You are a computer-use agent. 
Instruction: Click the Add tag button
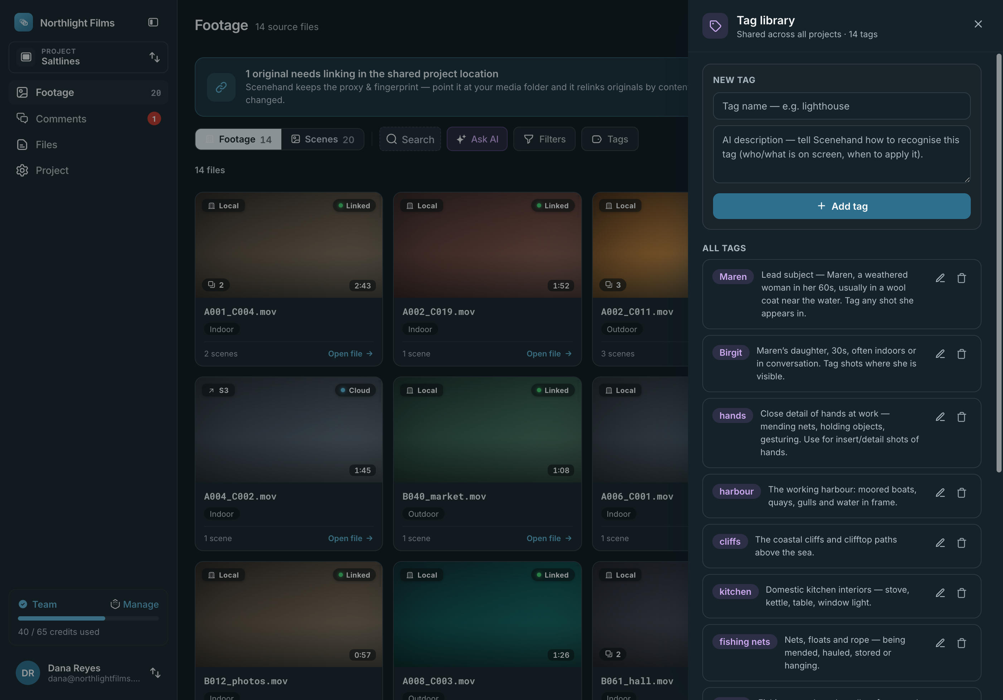pyautogui.click(x=841, y=206)
